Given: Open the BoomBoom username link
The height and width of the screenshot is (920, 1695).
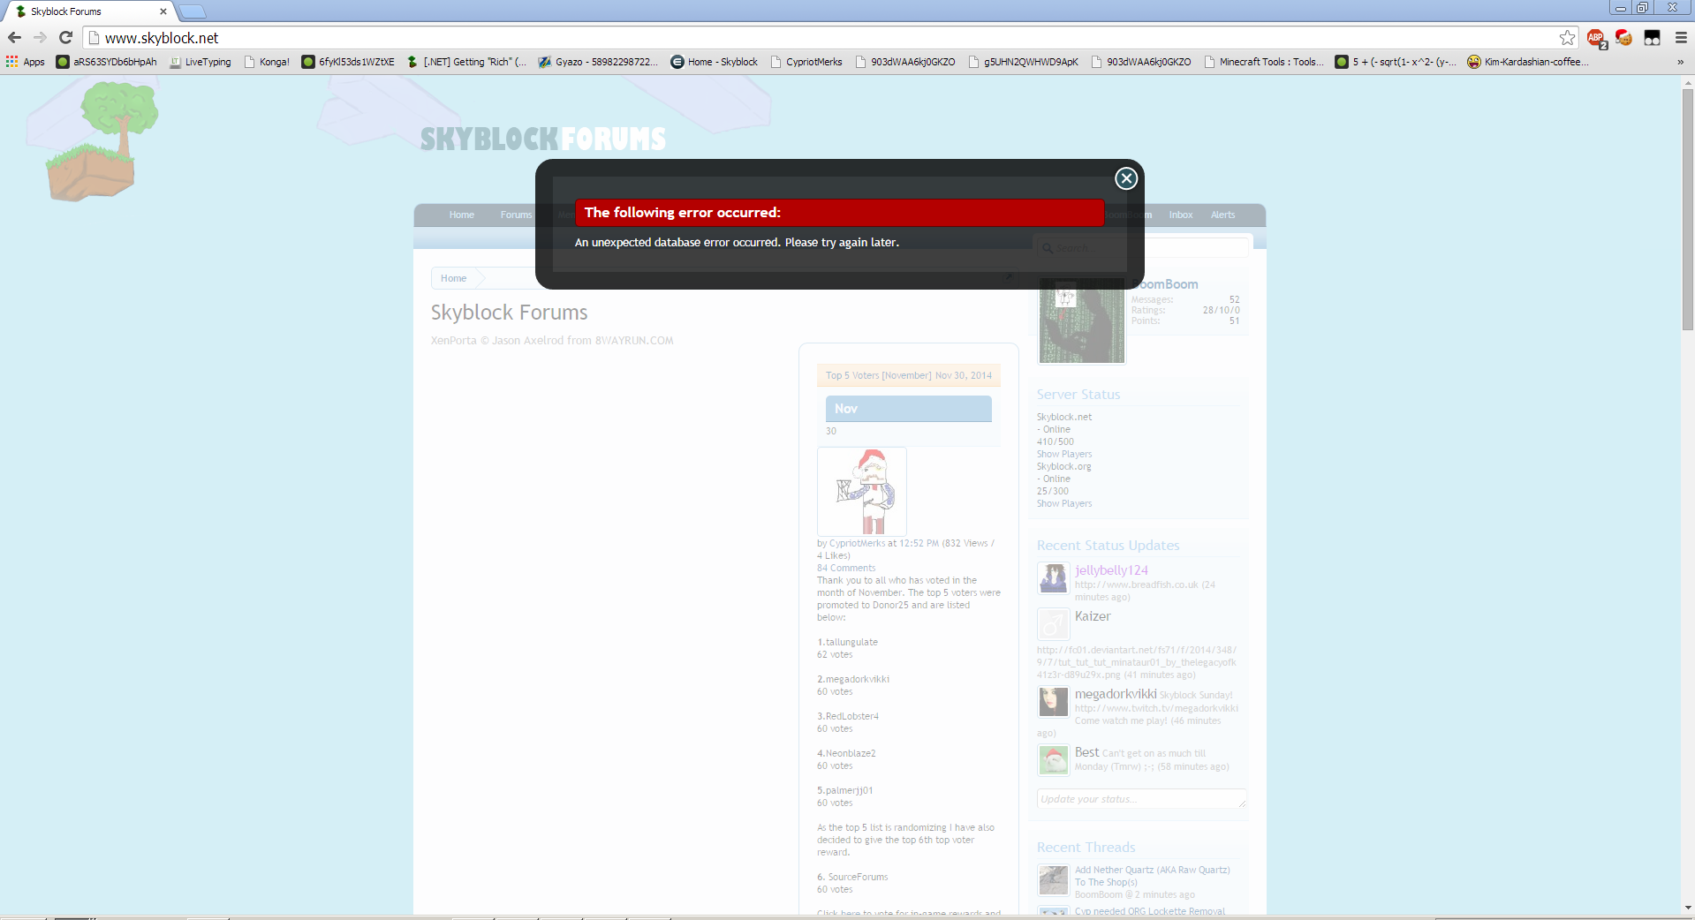Looking at the screenshot, I should pyautogui.click(x=1165, y=284).
